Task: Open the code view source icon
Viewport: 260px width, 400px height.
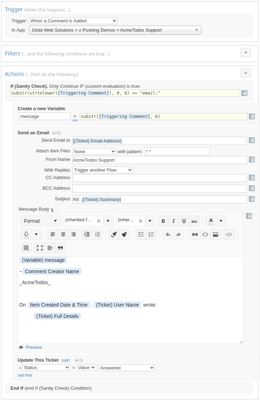Action: [229, 234]
